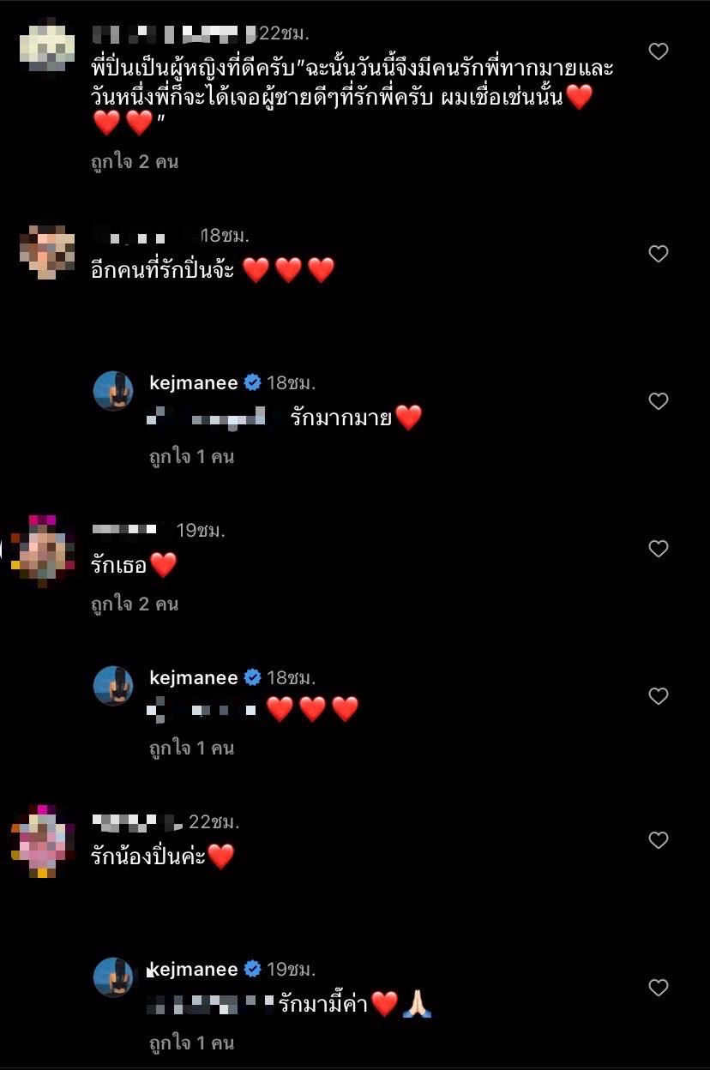Open avatar of the อีกคนที่รักปิ่นจ้ะ commenter

46,252
